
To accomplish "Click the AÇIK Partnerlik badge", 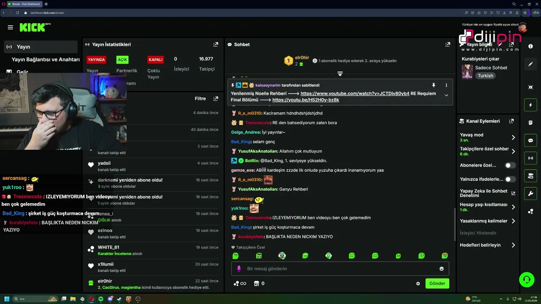I will click(123, 60).
